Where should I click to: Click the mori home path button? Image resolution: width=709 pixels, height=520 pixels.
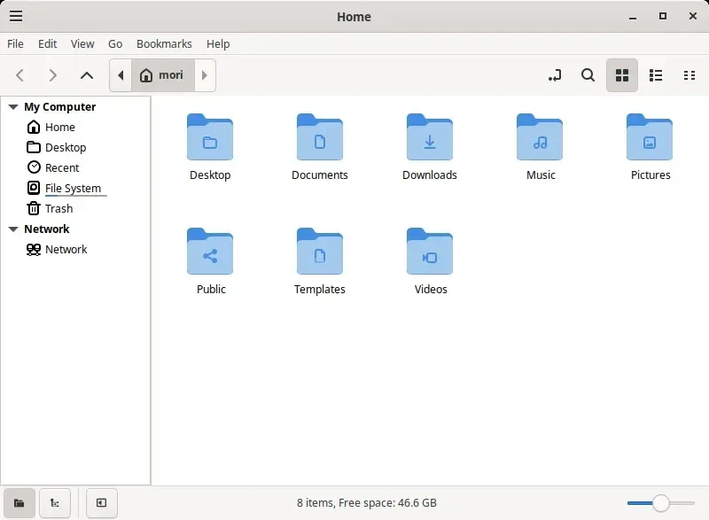[x=163, y=75]
